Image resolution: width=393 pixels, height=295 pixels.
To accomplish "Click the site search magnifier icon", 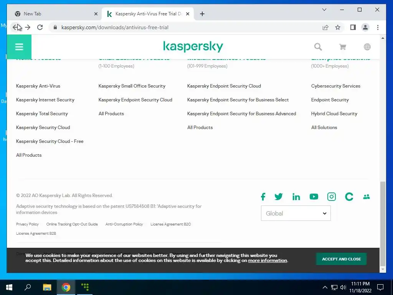I will pos(318,47).
